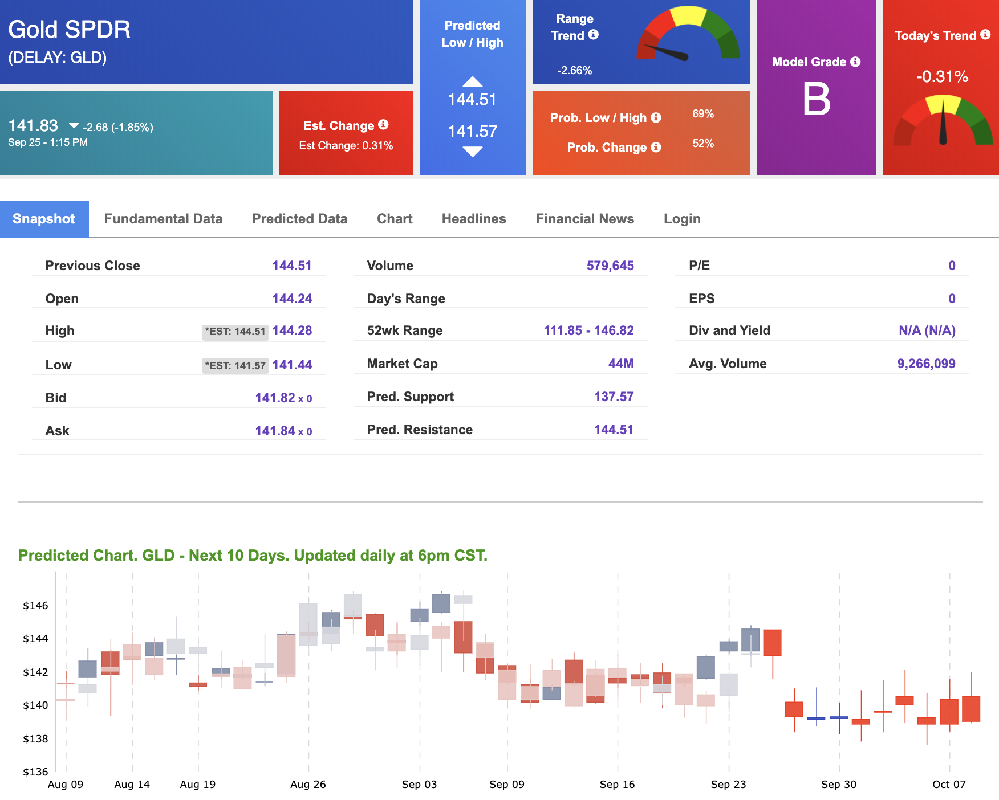This screenshot has height=800, width=999.
Task: Switch to the Predicted Data tab
Action: 299,219
